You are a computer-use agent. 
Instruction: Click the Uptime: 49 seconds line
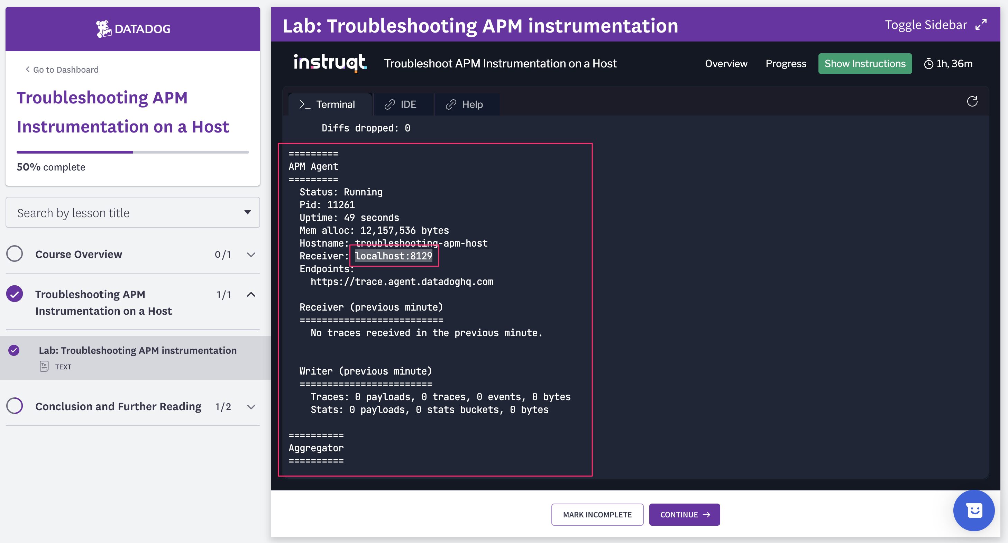[349, 218]
